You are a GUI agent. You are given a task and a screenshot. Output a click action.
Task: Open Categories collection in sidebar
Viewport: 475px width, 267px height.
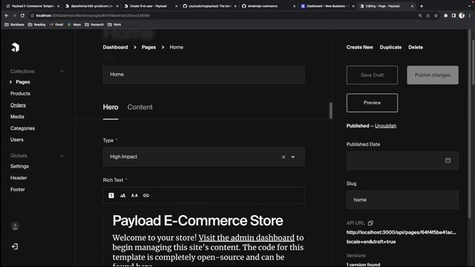[22, 128]
